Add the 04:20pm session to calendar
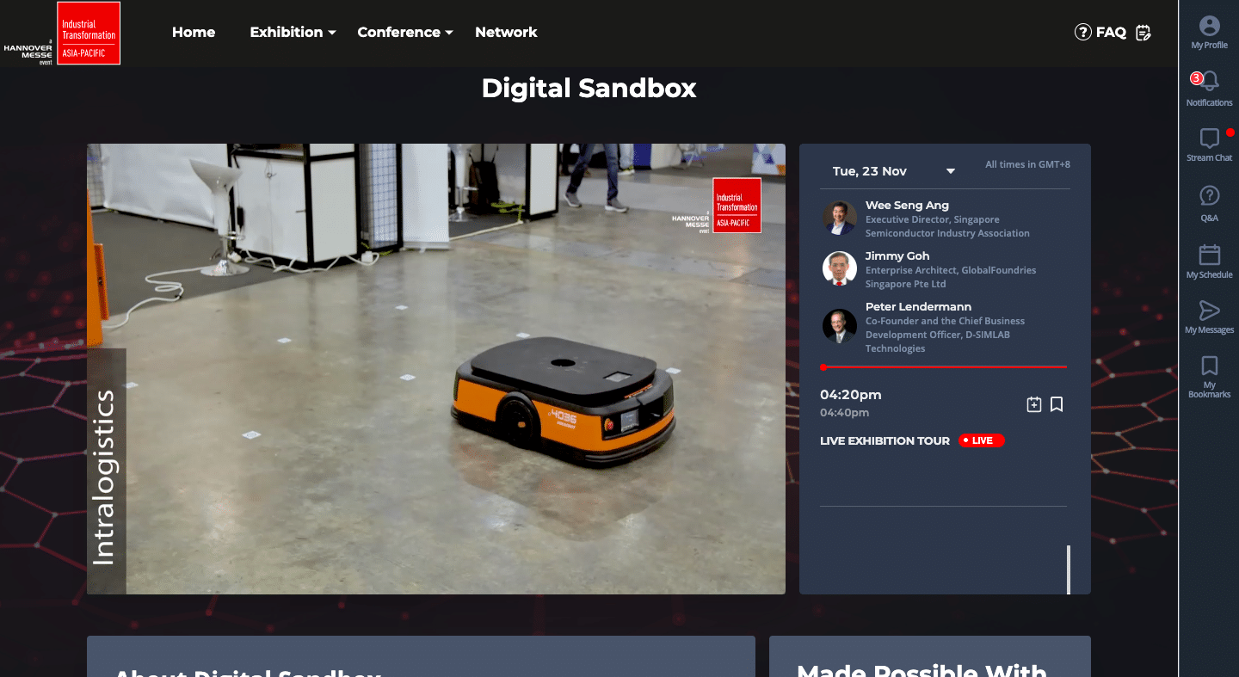 point(1034,403)
